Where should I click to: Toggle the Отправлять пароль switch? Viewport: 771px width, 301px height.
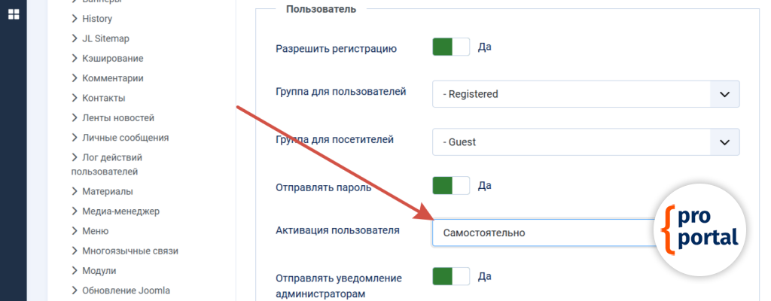450,185
